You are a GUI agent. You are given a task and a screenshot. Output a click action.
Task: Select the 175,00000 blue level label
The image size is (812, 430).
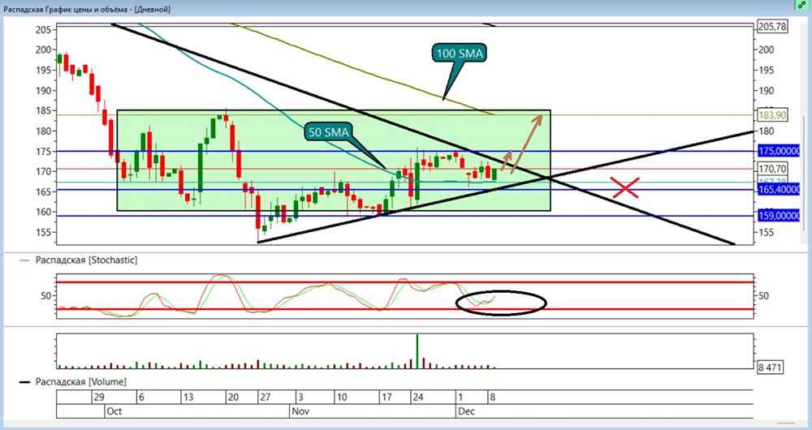(x=780, y=151)
